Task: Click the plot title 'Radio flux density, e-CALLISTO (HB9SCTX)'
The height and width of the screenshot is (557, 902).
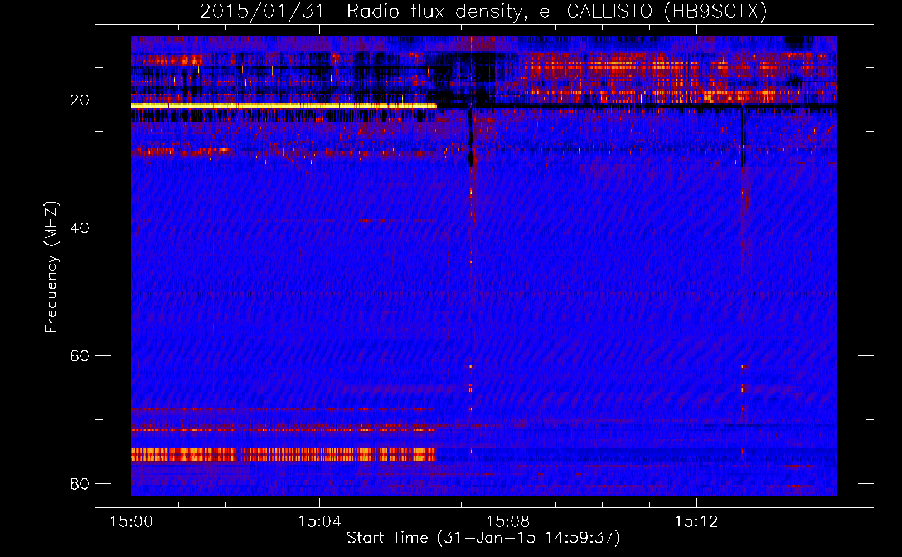Action: pyautogui.click(x=557, y=11)
